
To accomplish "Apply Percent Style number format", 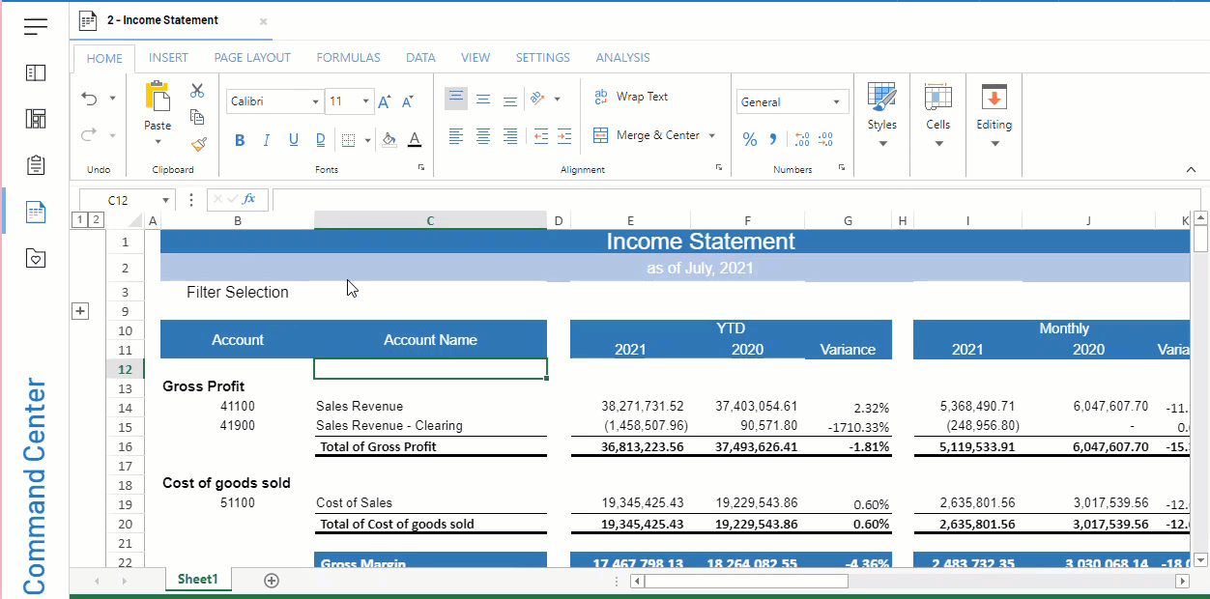I will 749,139.
